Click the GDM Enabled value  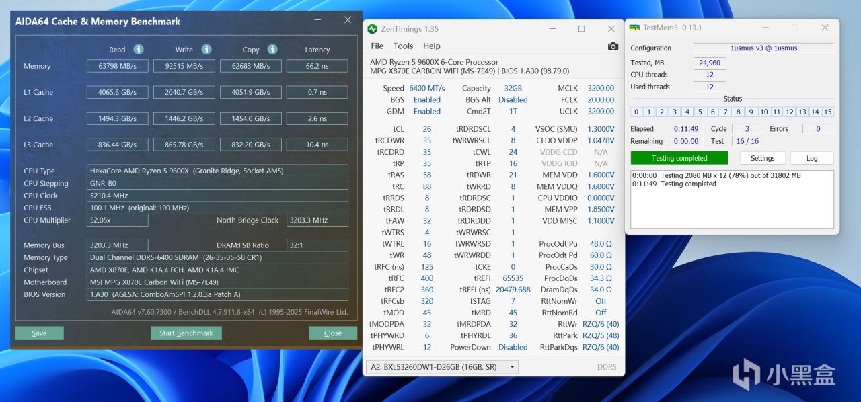(427, 112)
